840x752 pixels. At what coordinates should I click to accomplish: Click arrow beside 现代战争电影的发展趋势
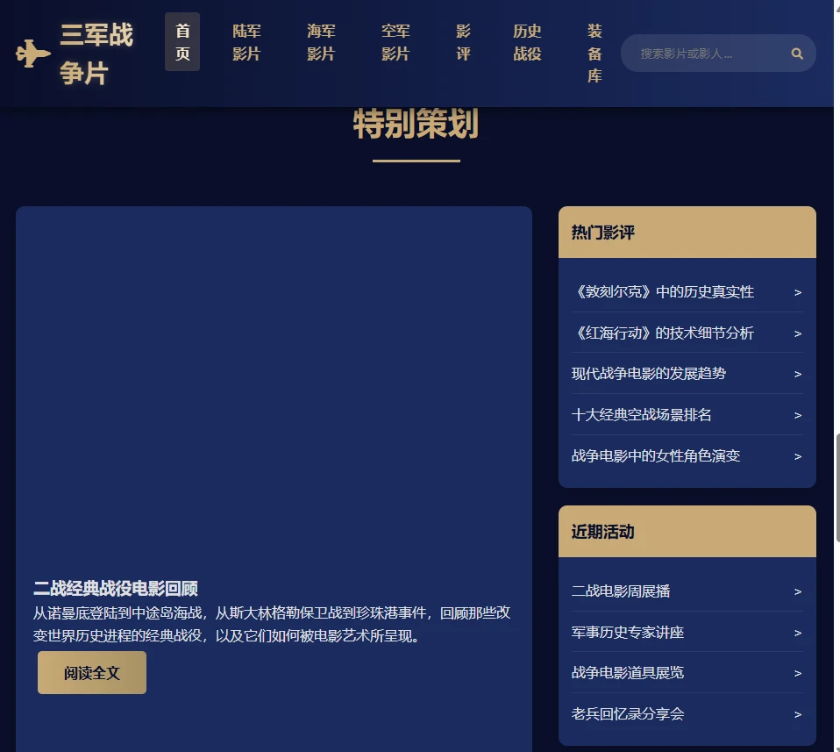(797, 374)
